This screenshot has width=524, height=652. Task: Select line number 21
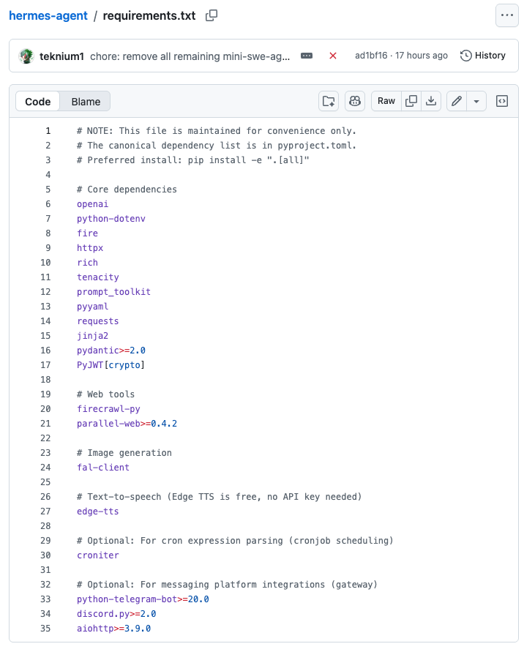coord(46,424)
